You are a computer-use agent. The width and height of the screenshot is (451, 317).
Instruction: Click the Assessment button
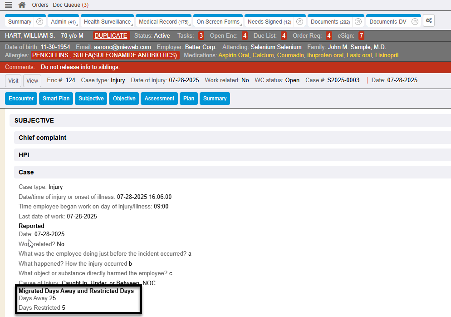click(x=159, y=99)
